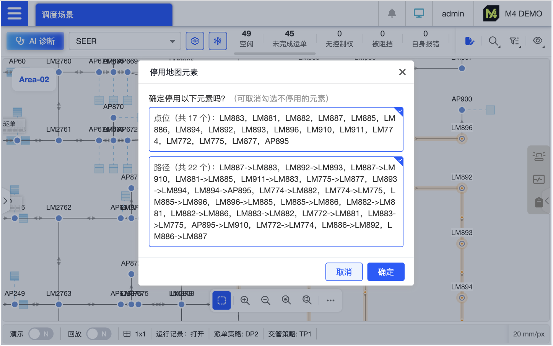
Task: Open the SEER robot dropdown
Action: coord(124,41)
